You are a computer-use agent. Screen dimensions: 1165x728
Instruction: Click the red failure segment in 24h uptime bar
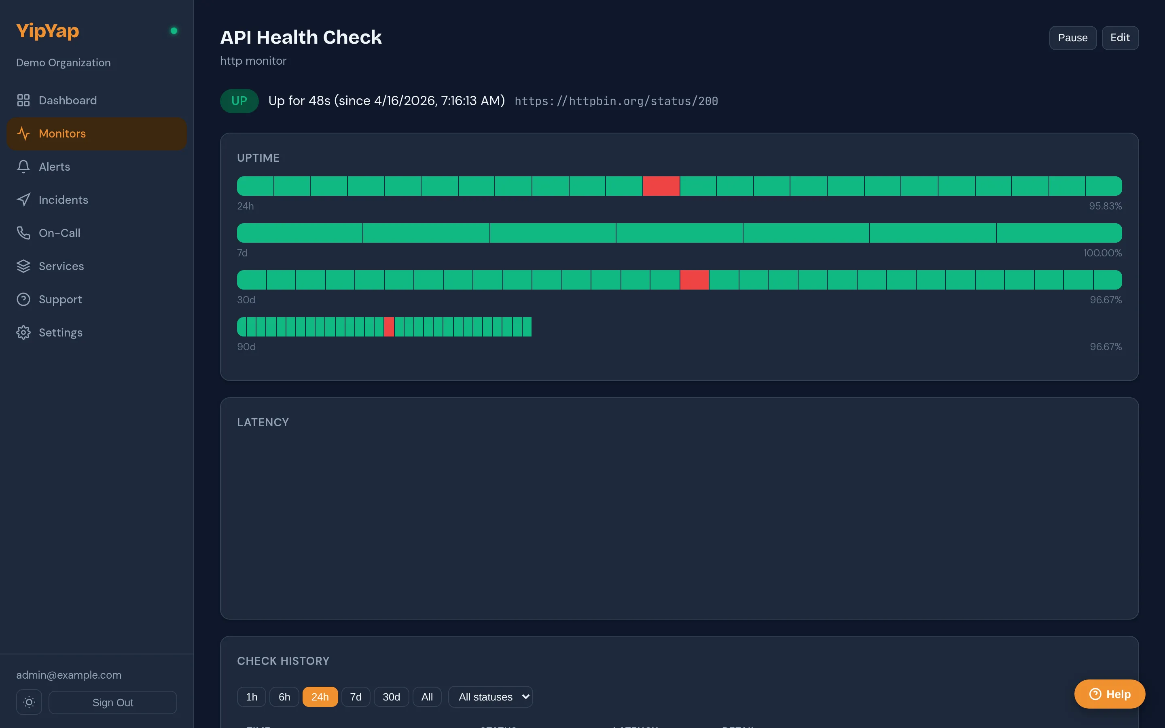point(661,185)
